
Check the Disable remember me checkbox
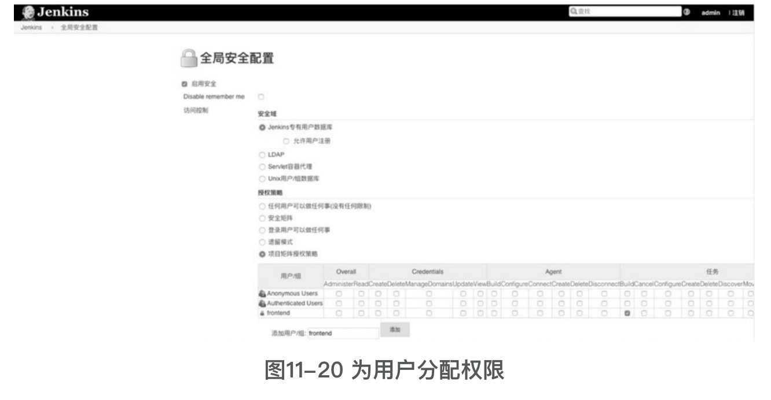click(x=260, y=97)
